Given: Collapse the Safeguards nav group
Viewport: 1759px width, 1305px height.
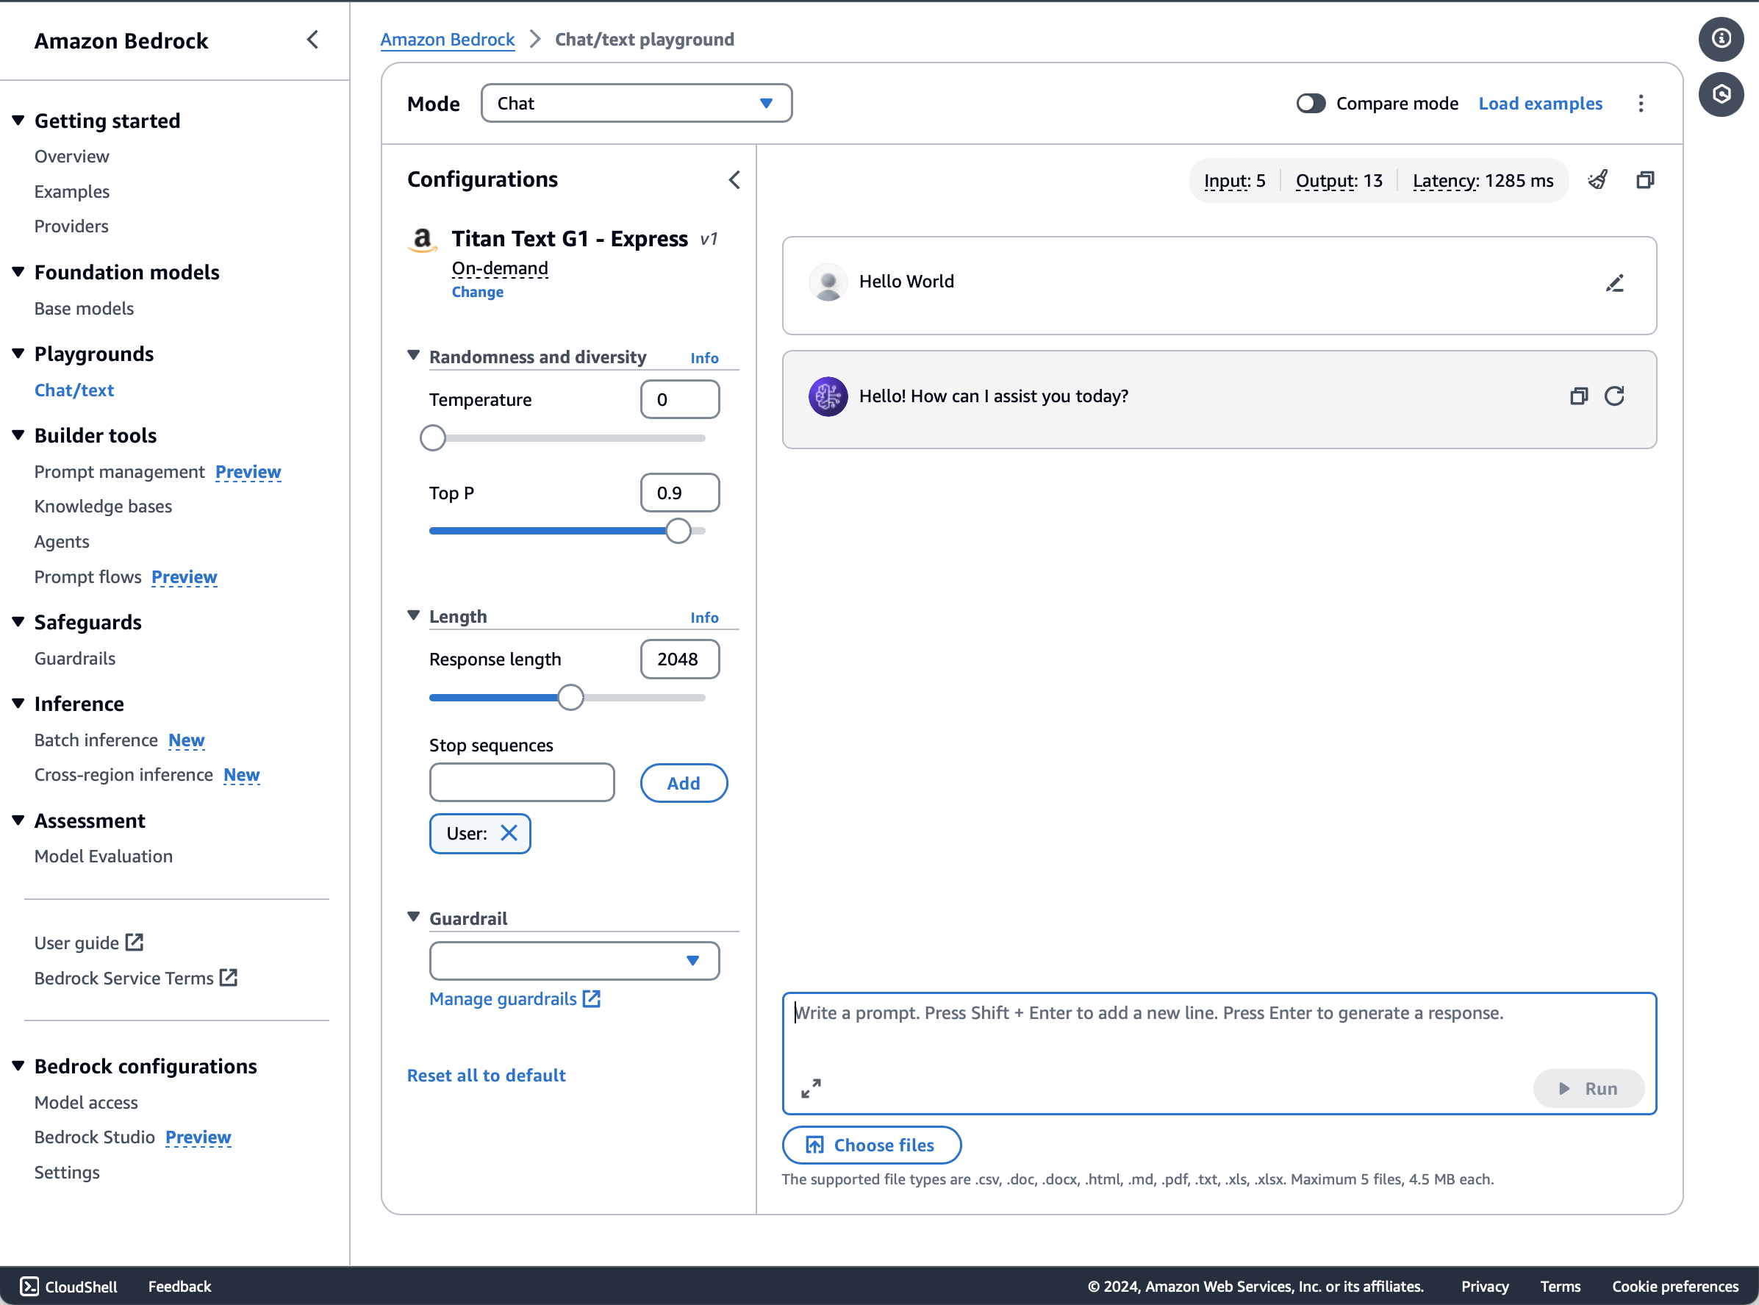Looking at the screenshot, I should [x=18, y=622].
